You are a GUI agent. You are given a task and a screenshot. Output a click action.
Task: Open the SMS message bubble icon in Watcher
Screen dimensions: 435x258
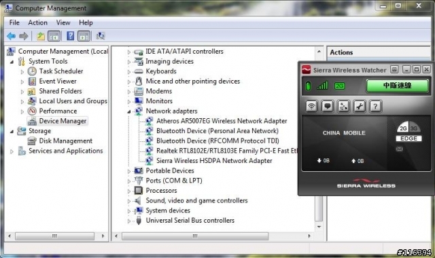point(328,107)
